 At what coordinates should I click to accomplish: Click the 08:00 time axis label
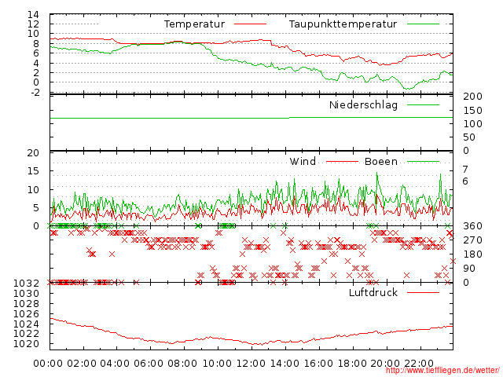[182, 364]
